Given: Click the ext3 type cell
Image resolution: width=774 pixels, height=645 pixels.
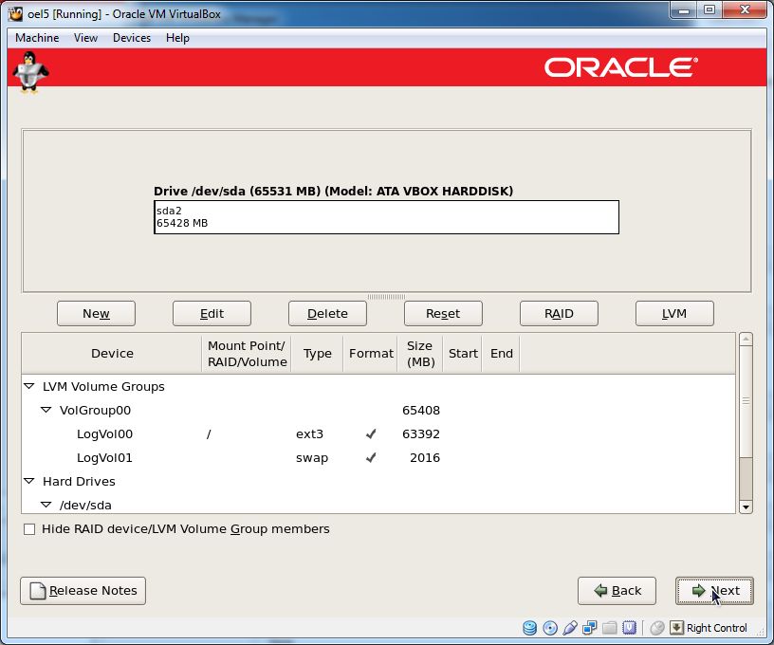Looking at the screenshot, I should [x=309, y=433].
